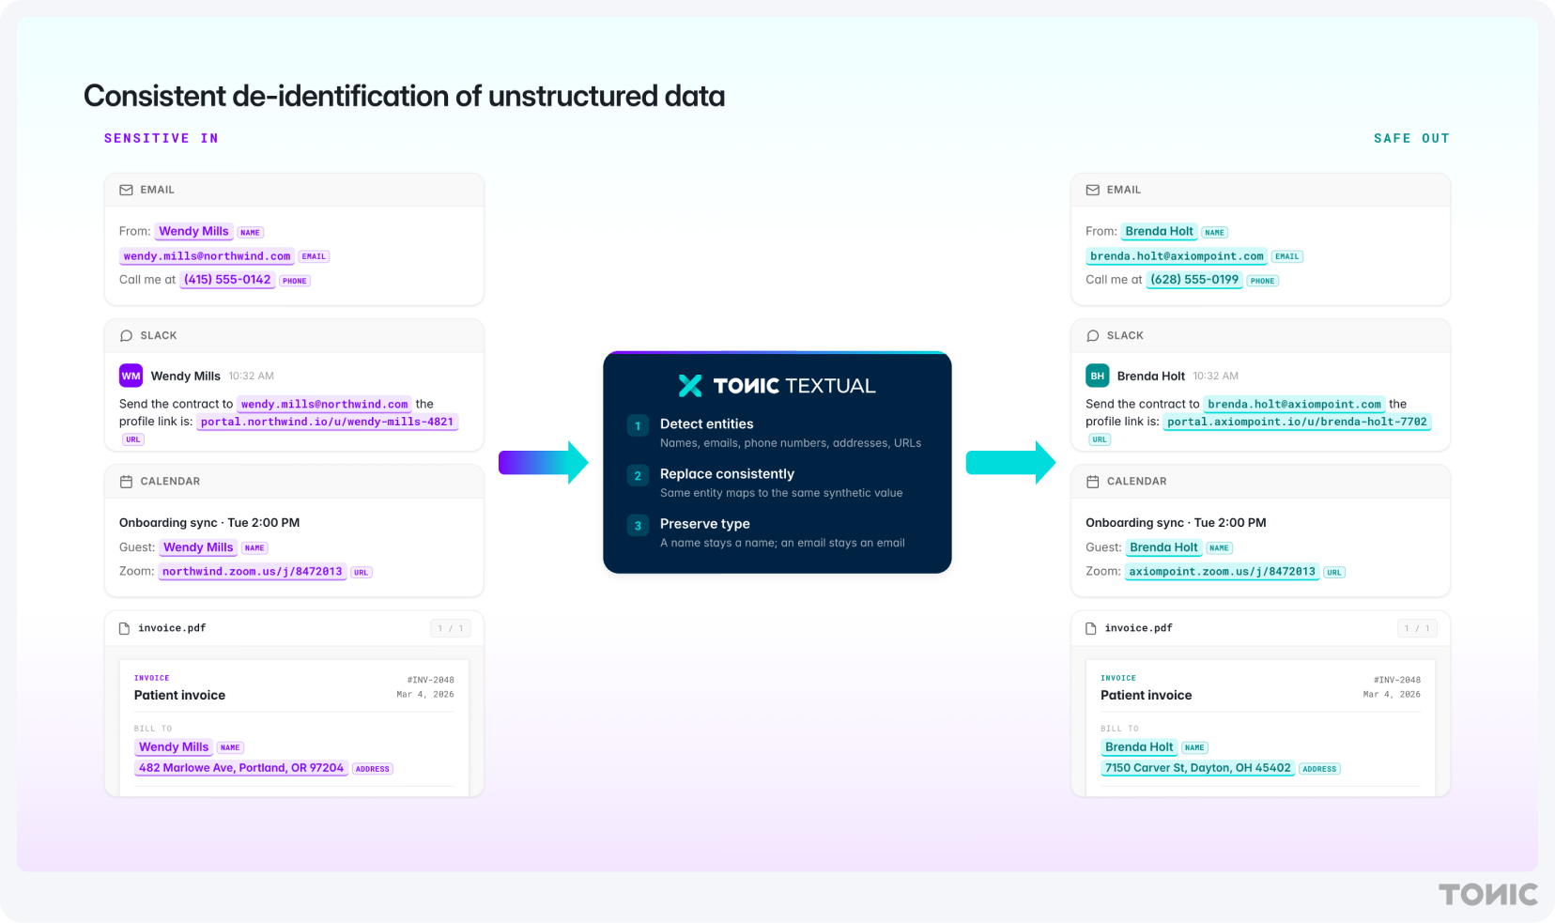1555x923 pixels.
Task: Click the chat bubble icon in right Slack card
Action: click(1092, 335)
